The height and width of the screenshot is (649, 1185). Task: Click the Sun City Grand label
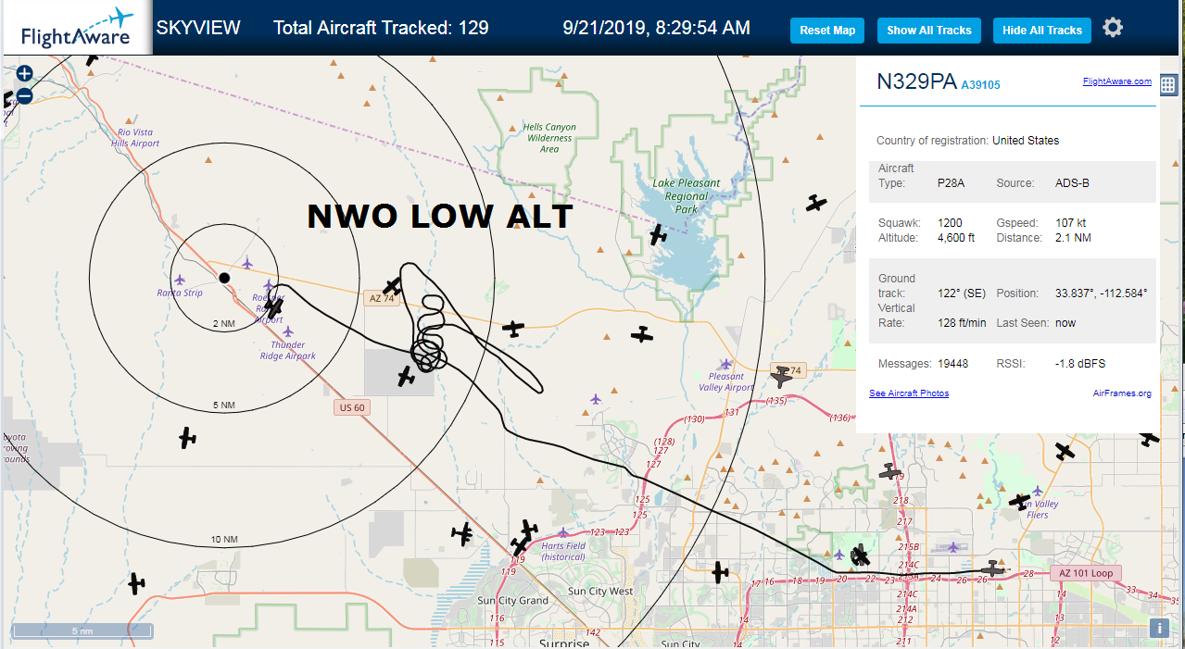512,601
